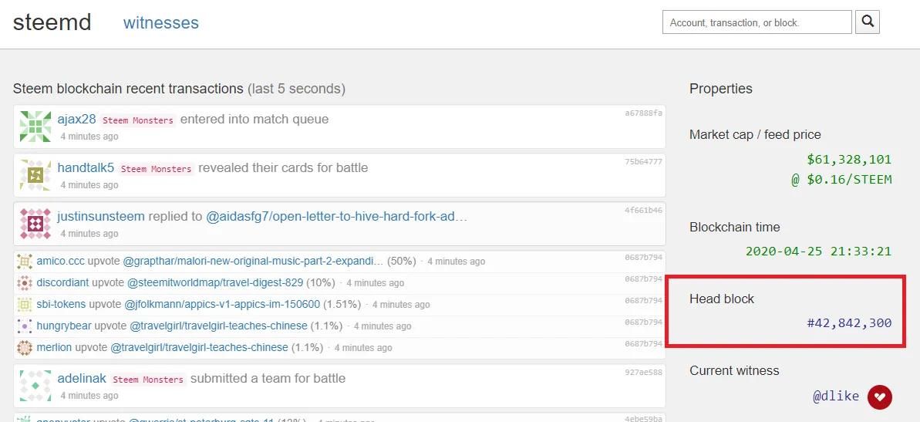Open justinsunsteem's account link

click(101, 217)
